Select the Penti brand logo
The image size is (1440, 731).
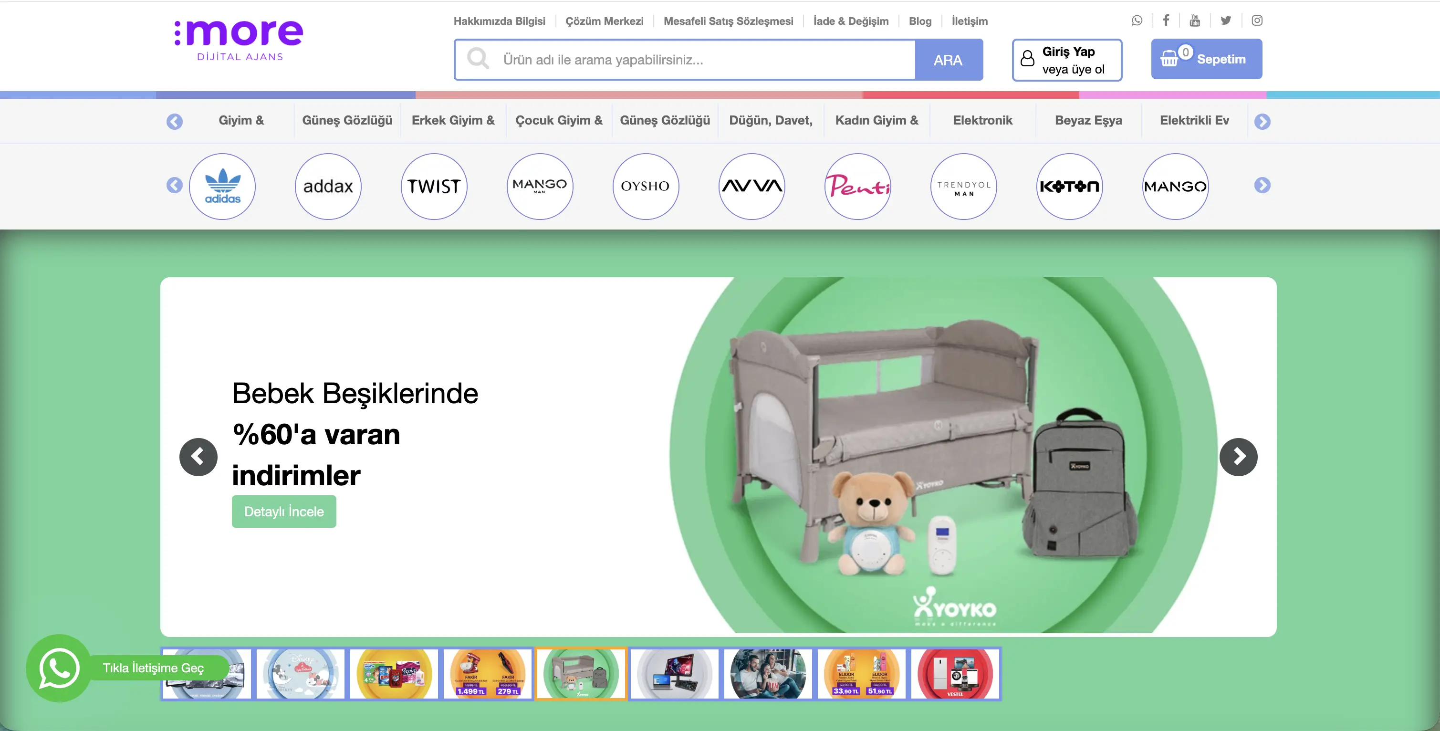[x=857, y=186]
